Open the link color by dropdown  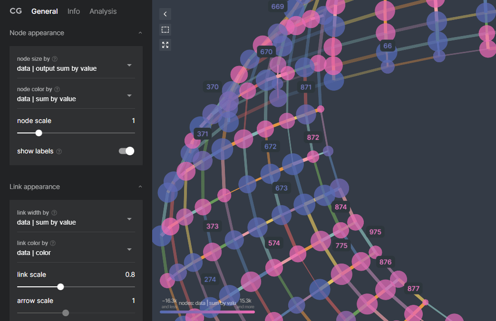pyautogui.click(x=129, y=249)
